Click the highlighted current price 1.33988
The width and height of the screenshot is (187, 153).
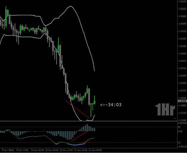point(182,101)
